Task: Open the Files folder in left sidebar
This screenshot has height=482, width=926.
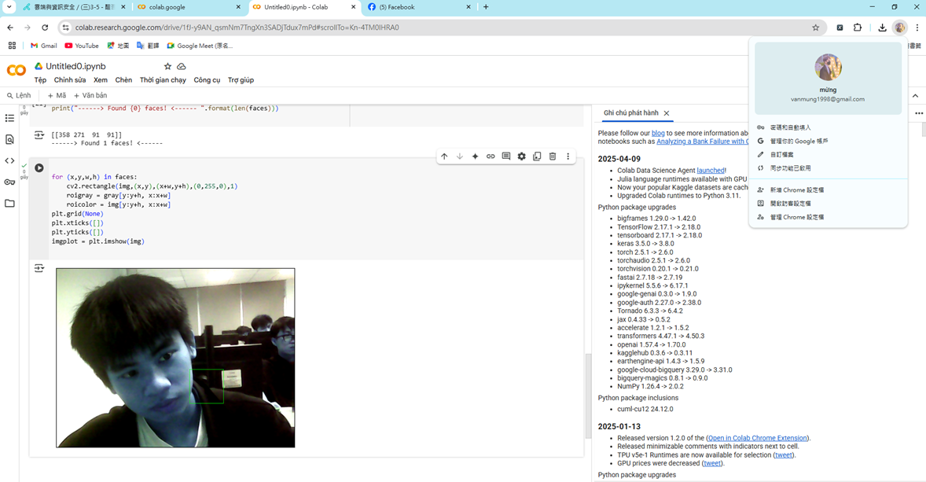Action: (x=9, y=204)
